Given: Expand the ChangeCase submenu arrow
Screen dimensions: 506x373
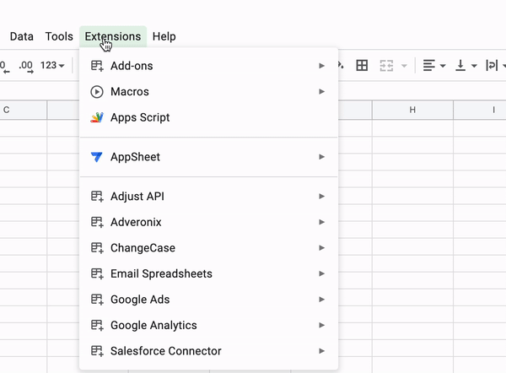Looking at the screenshot, I should [321, 248].
